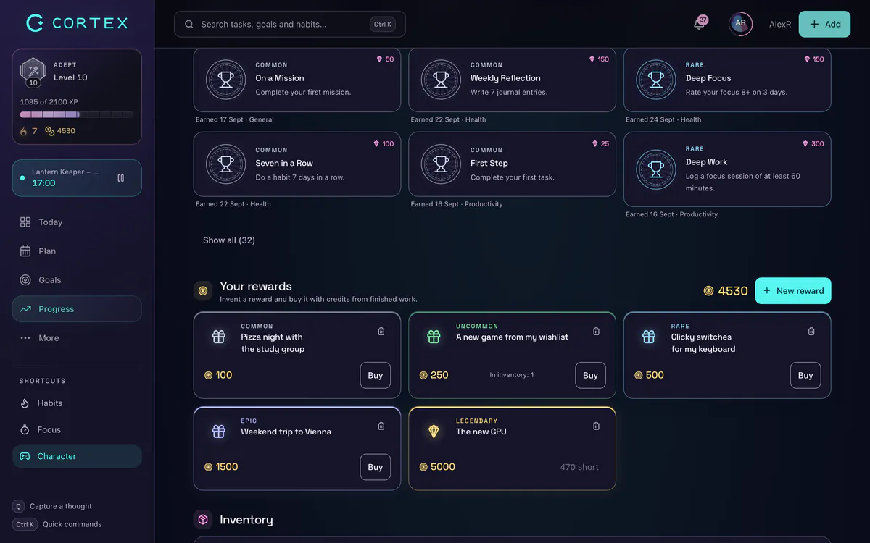Click the Inventory box icon
Image resolution: width=870 pixels, height=543 pixels.
coord(203,520)
